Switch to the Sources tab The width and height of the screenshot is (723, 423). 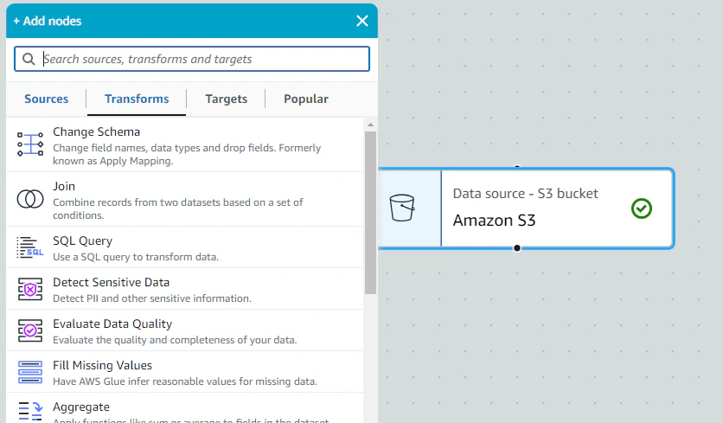pos(46,99)
